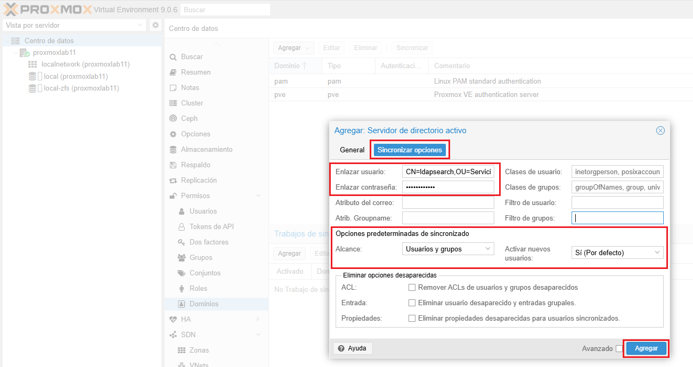Close the Agregar directorio activo dialog
The width and height of the screenshot is (693, 367).
(x=661, y=131)
